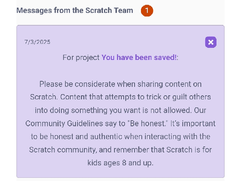The image size is (241, 181).
Task: Click the "Scratch. Content that attempts" line
Action: (x=120, y=97)
